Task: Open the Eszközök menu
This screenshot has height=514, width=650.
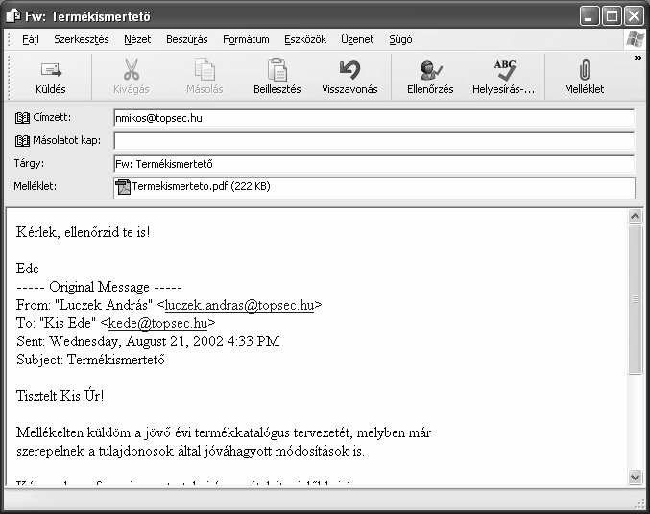Action: coord(305,39)
